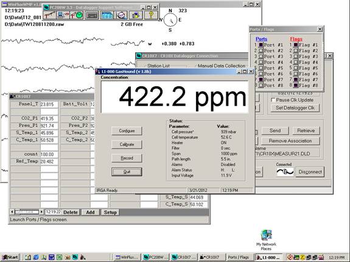Open the Report tool in the PC208W toolbar

[107, 15]
